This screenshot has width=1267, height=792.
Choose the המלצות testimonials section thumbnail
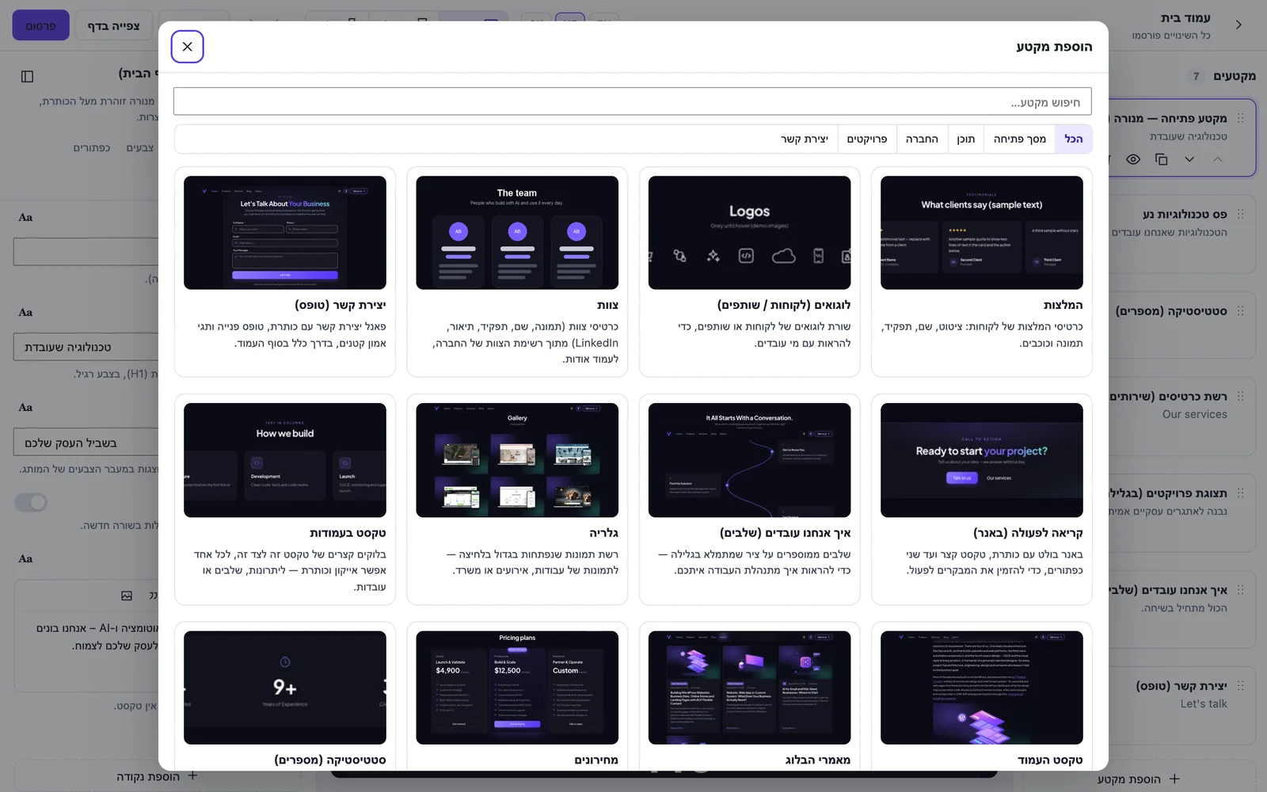pyautogui.click(x=981, y=232)
